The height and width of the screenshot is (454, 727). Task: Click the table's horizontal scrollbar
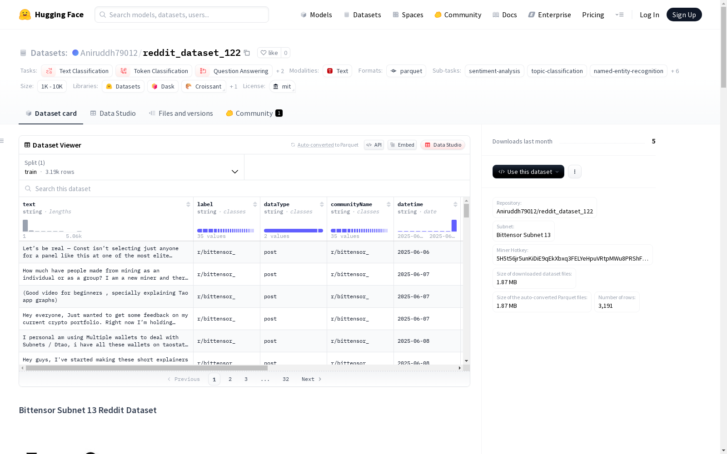(x=147, y=368)
